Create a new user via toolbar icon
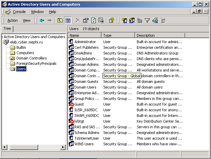The height and width of the screenshot is (159, 211). (124, 20)
